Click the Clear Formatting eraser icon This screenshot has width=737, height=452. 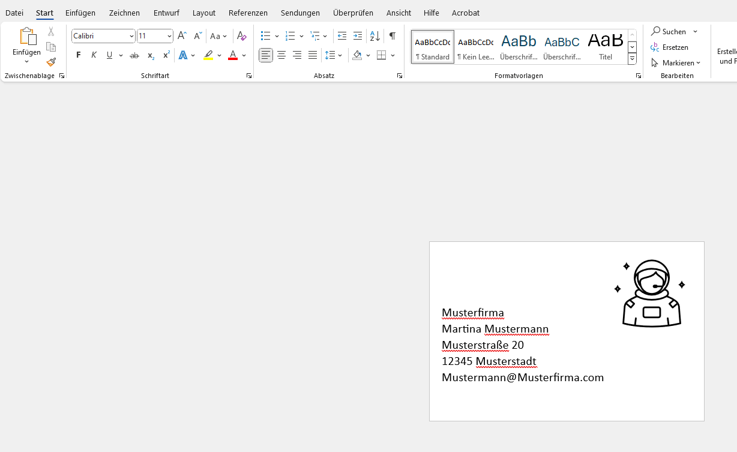tap(242, 36)
